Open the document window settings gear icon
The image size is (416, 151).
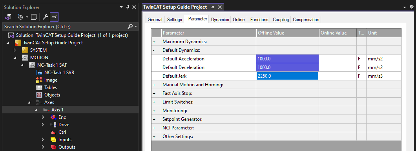412,7
